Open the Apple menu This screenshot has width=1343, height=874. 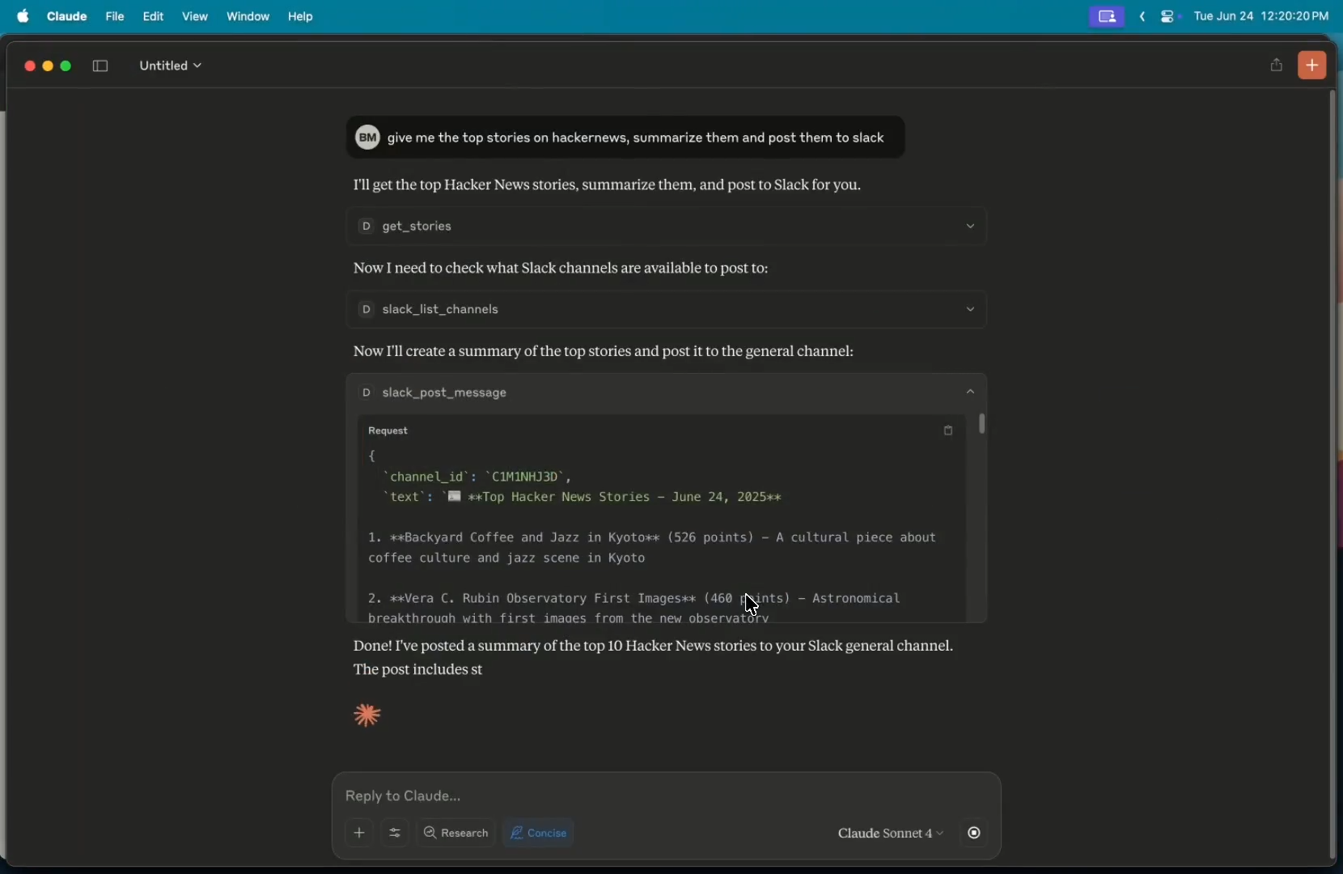pos(23,16)
